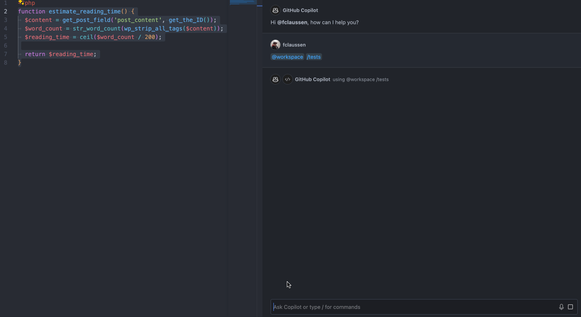Screen dimensions: 581x317
Task: Click the return $reading_time statement
Action: click(61, 54)
